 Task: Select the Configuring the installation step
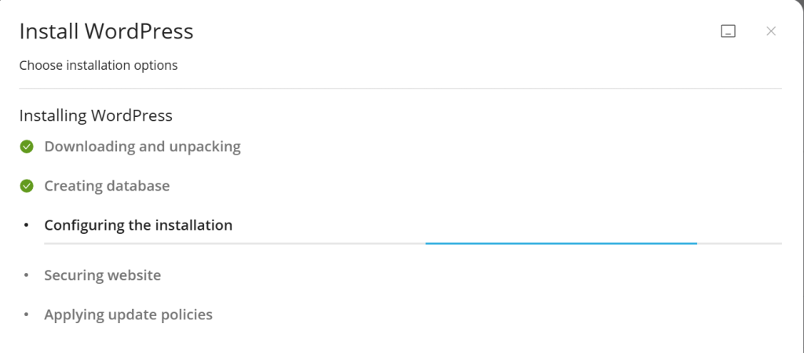[x=138, y=226]
